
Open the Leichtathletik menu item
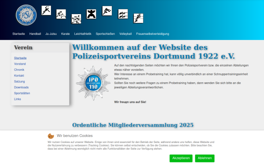83,34
